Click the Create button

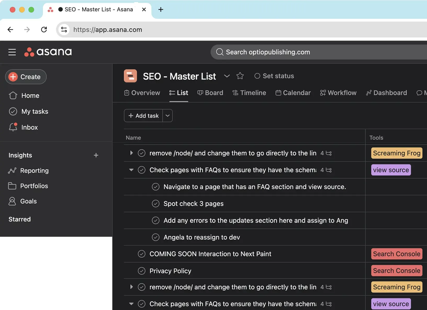click(26, 77)
